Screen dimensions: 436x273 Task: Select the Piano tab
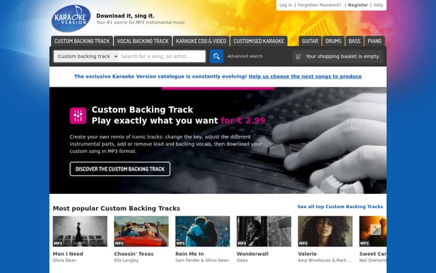[374, 41]
